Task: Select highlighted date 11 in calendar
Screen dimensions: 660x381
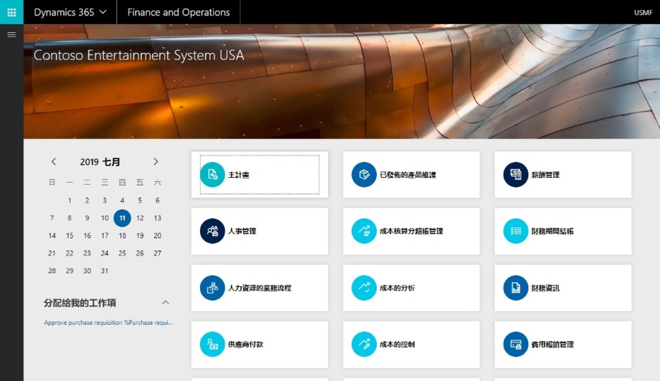Action: click(x=122, y=217)
